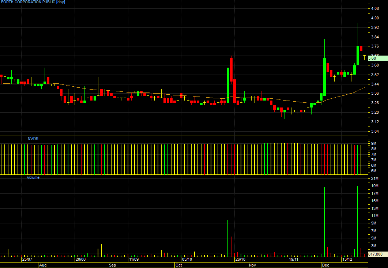Select the 3.92 price axis label
The height and width of the screenshot is (268, 388).
(375, 27)
